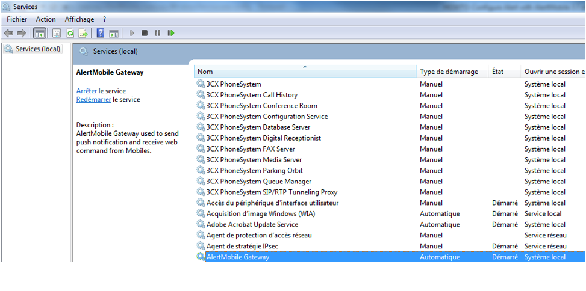
Task: Toggle the show/hide console tree icon
Action: coord(40,33)
